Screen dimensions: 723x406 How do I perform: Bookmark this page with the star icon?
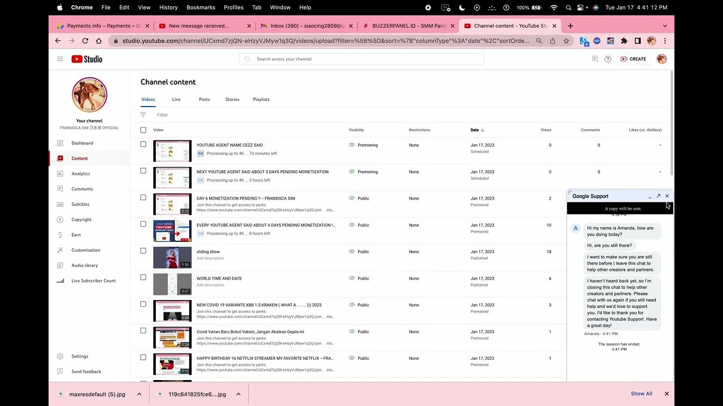(566, 41)
